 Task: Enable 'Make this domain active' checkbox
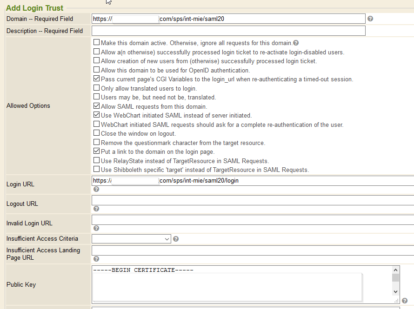pyautogui.click(x=96, y=42)
